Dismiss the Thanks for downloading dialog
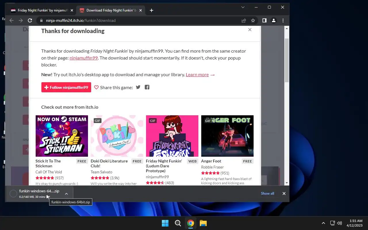The height and width of the screenshot is (230, 368). (x=250, y=30)
